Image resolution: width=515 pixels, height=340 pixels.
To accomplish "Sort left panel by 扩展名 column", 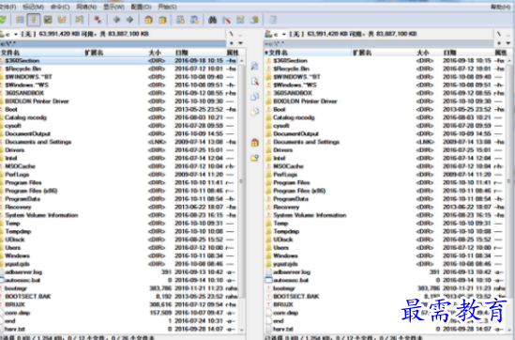I will click(115, 53).
